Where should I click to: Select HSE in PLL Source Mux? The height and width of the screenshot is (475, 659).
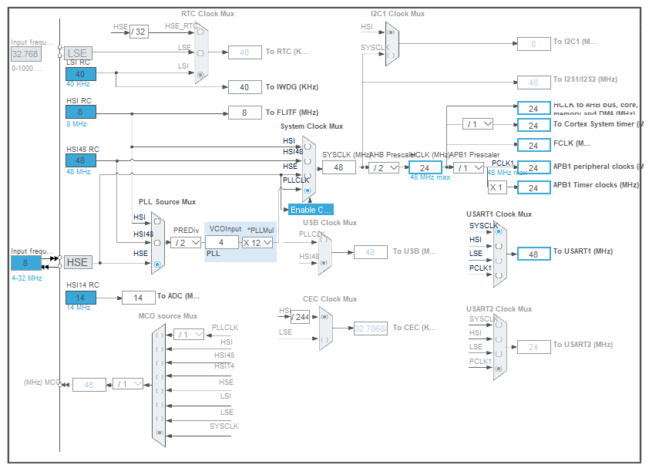[x=157, y=264]
